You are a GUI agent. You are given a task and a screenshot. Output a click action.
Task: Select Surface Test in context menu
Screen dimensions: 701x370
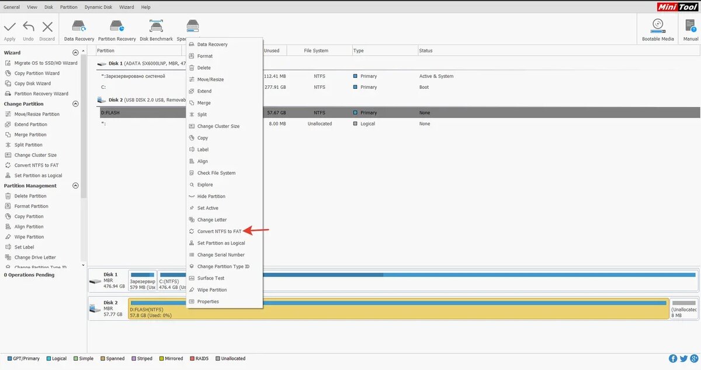click(x=224, y=278)
